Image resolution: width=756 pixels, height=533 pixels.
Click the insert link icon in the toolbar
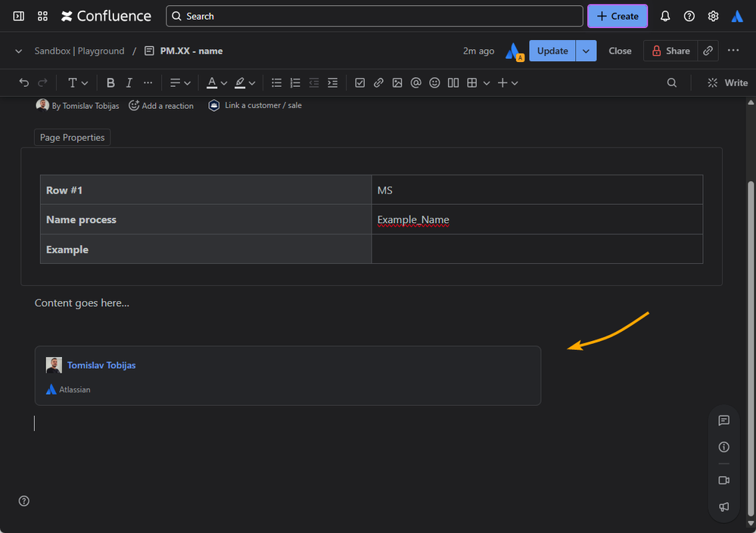click(x=378, y=83)
